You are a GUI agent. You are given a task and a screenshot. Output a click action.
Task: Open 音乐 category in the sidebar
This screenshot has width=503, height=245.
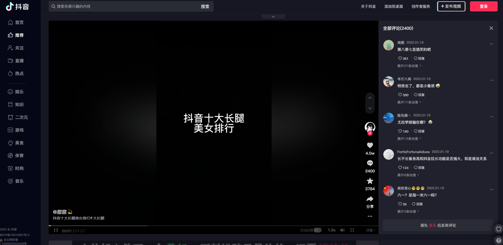(x=16, y=181)
